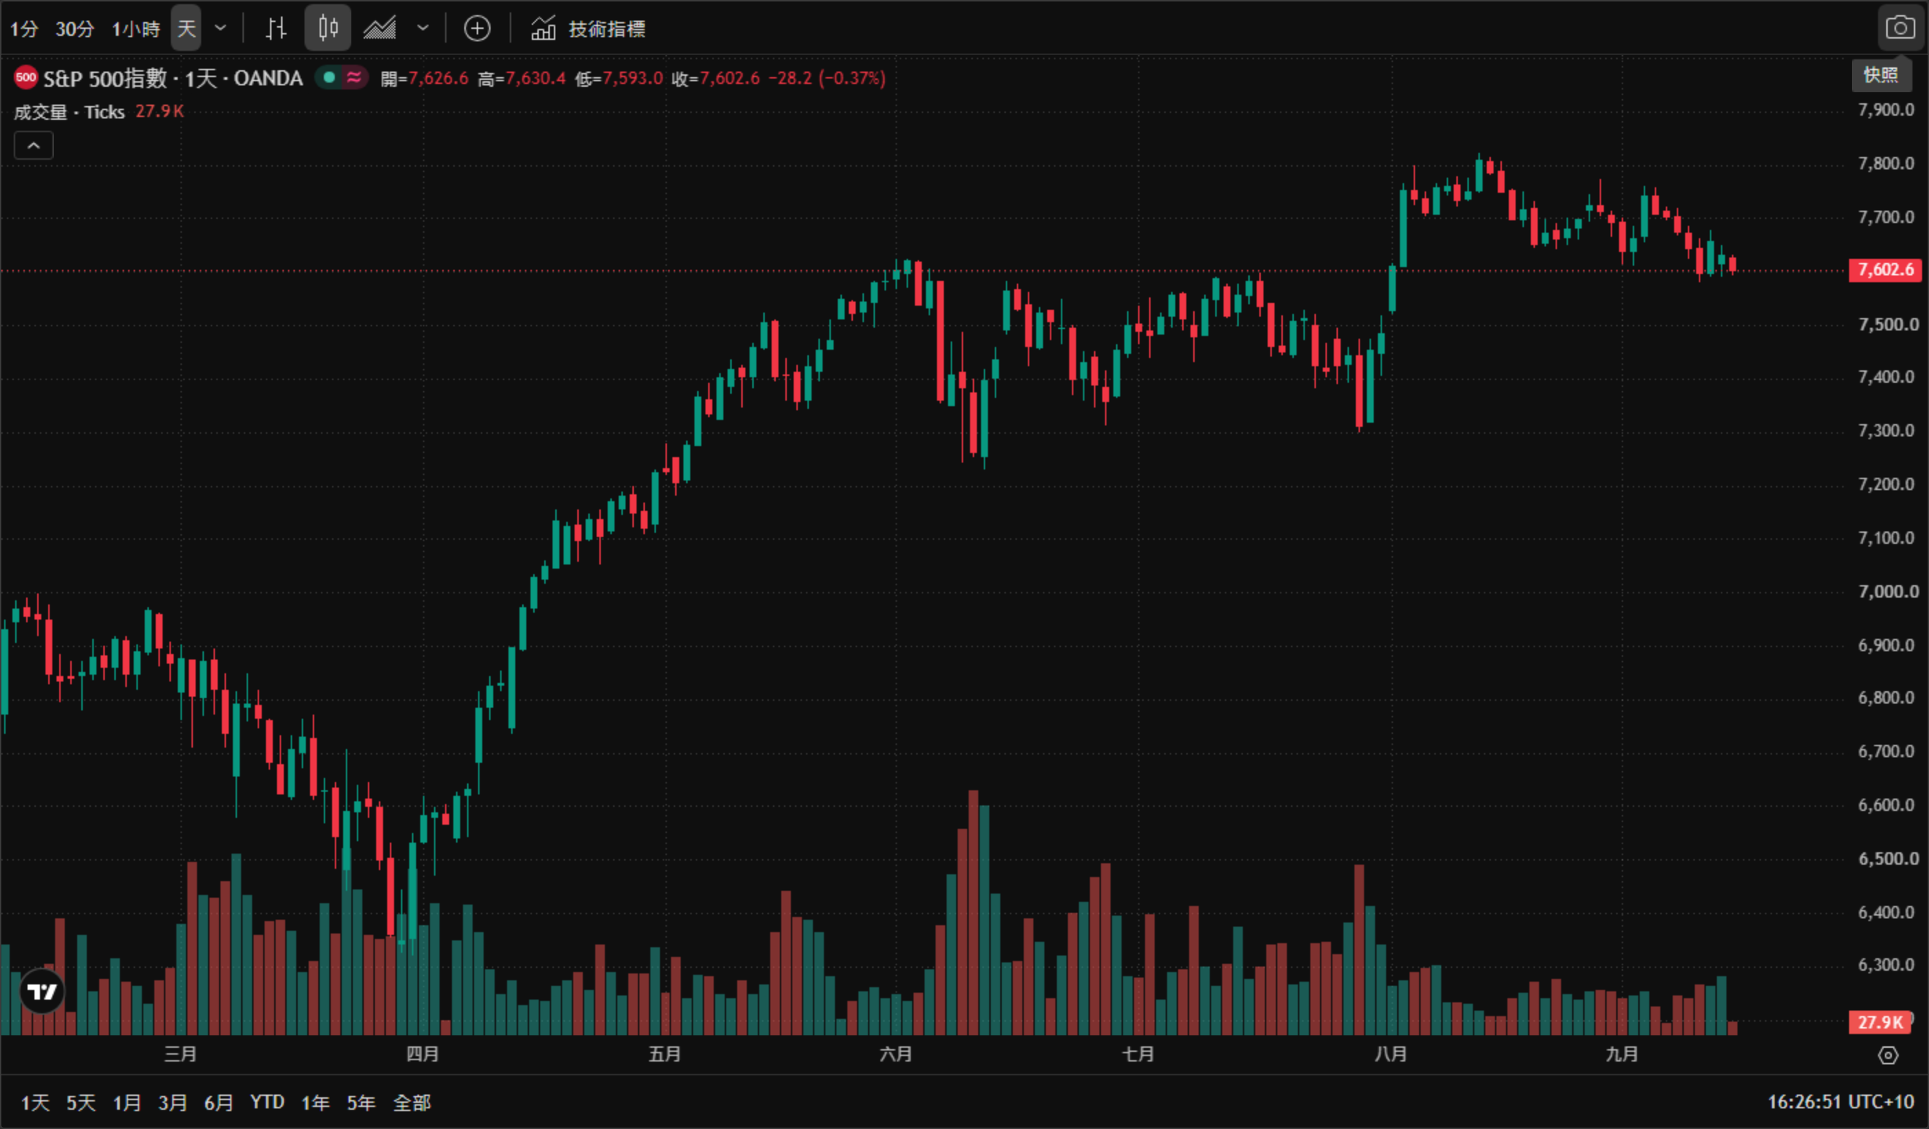1929x1129 pixels.
Task: Click the green market status dot
Action: click(x=329, y=77)
